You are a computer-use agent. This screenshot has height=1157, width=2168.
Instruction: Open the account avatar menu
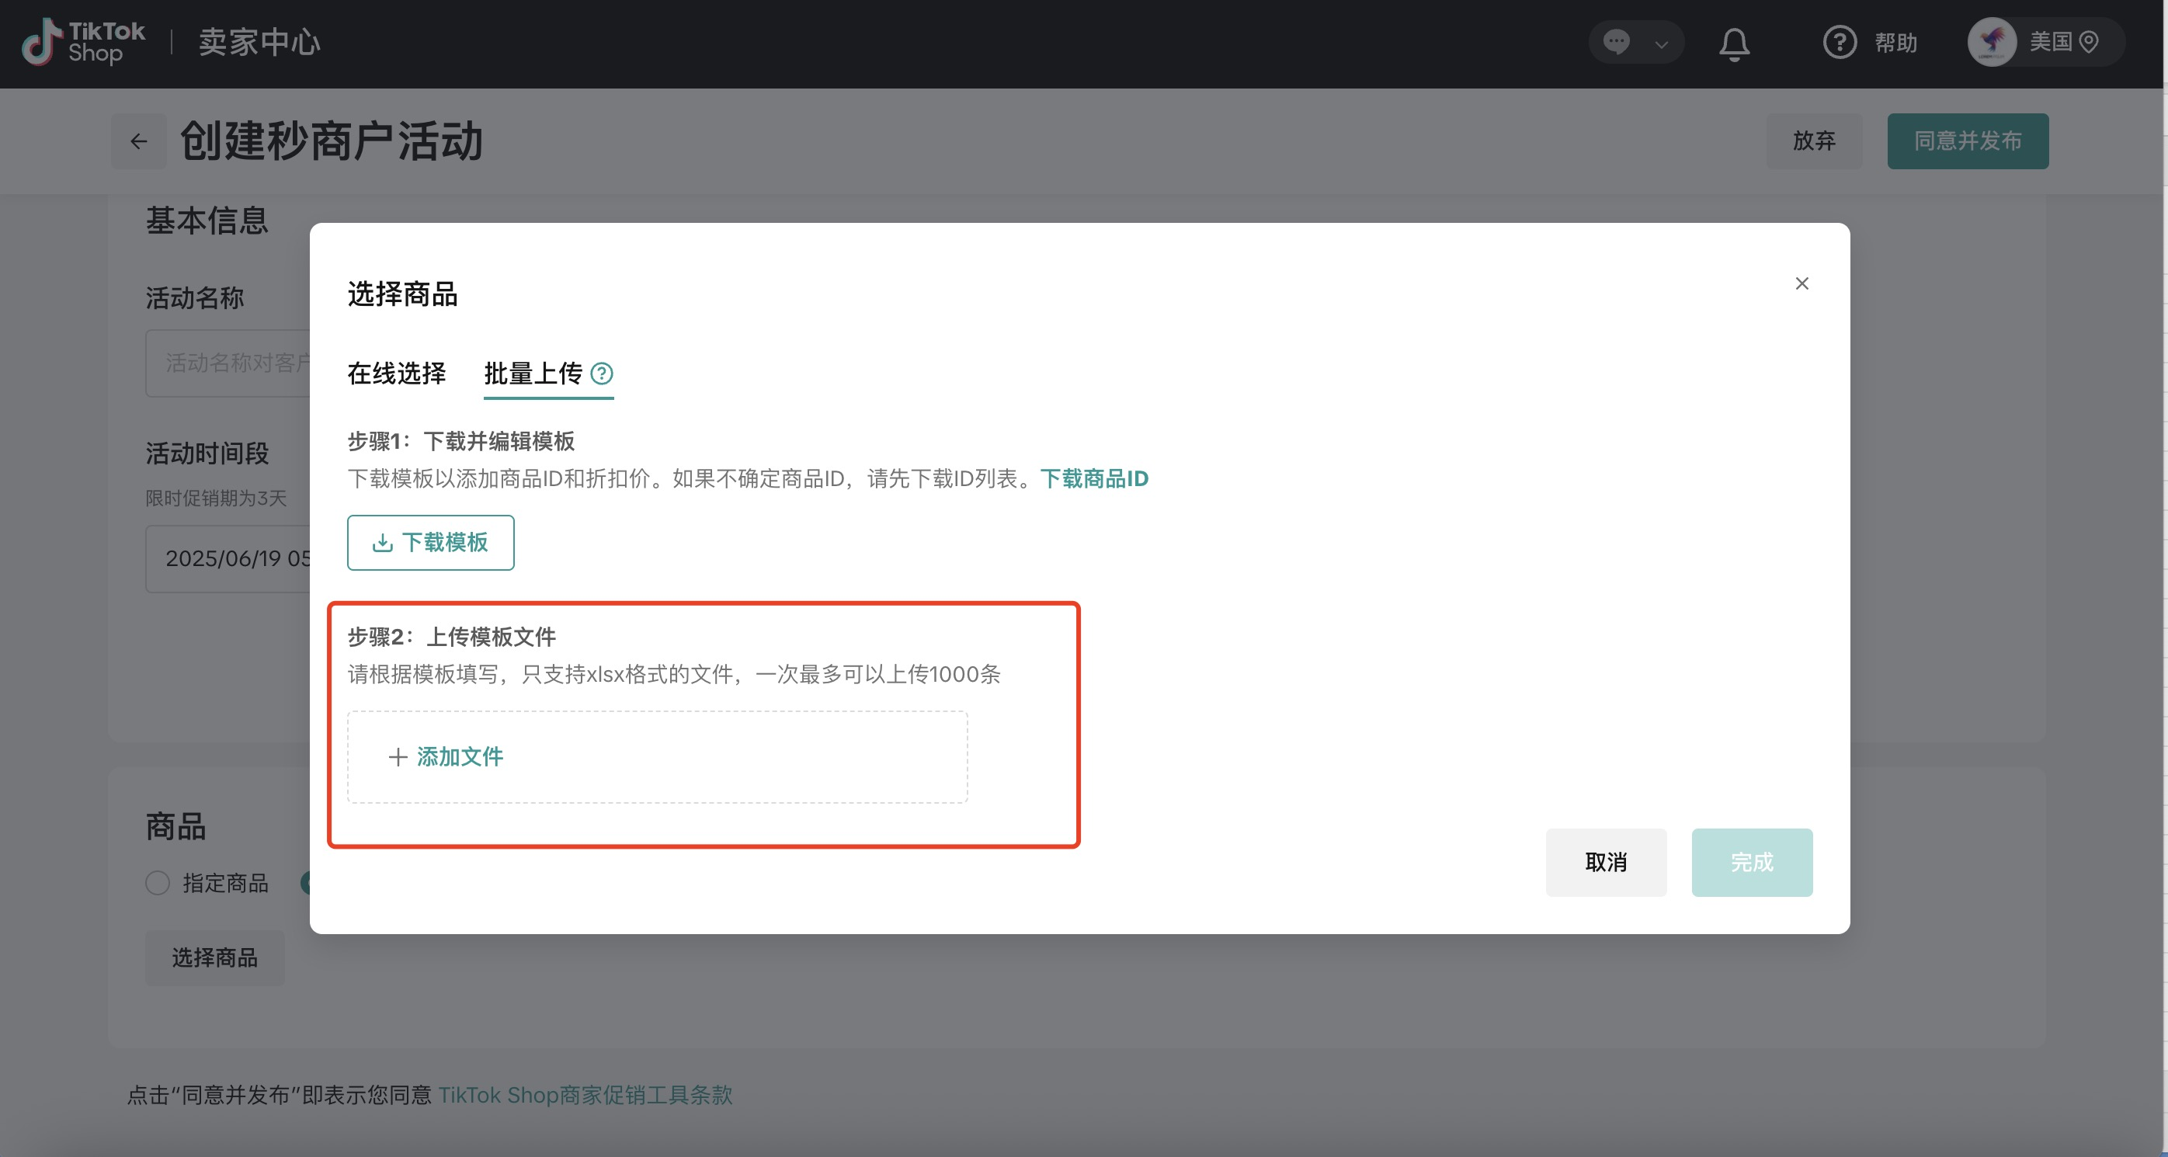click(1991, 42)
